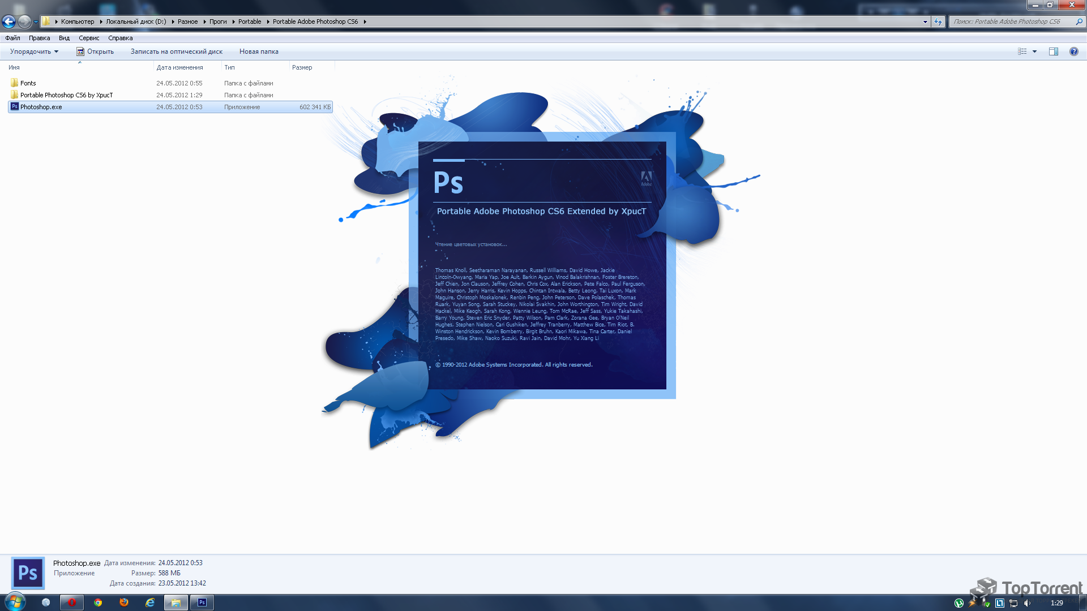
Task: Expand address bar history dropdown arrow
Action: click(925, 21)
